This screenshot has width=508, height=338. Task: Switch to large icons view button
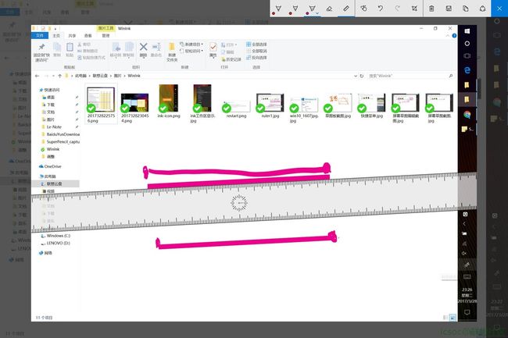tap(453, 318)
